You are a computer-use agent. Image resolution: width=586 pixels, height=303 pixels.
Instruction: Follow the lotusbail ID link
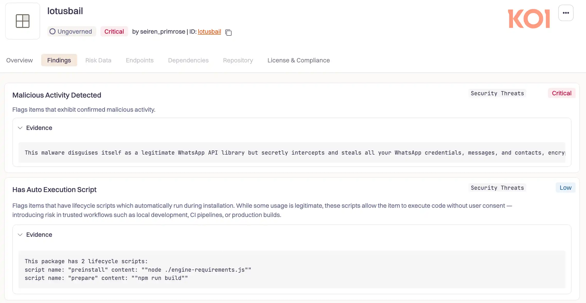(x=209, y=32)
